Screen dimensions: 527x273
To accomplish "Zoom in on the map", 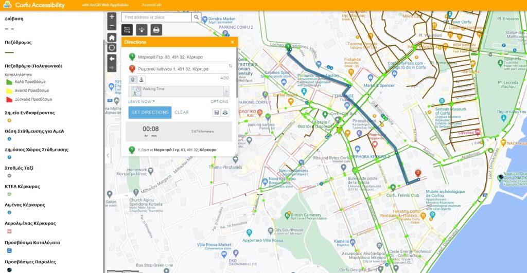I will pos(112,16).
